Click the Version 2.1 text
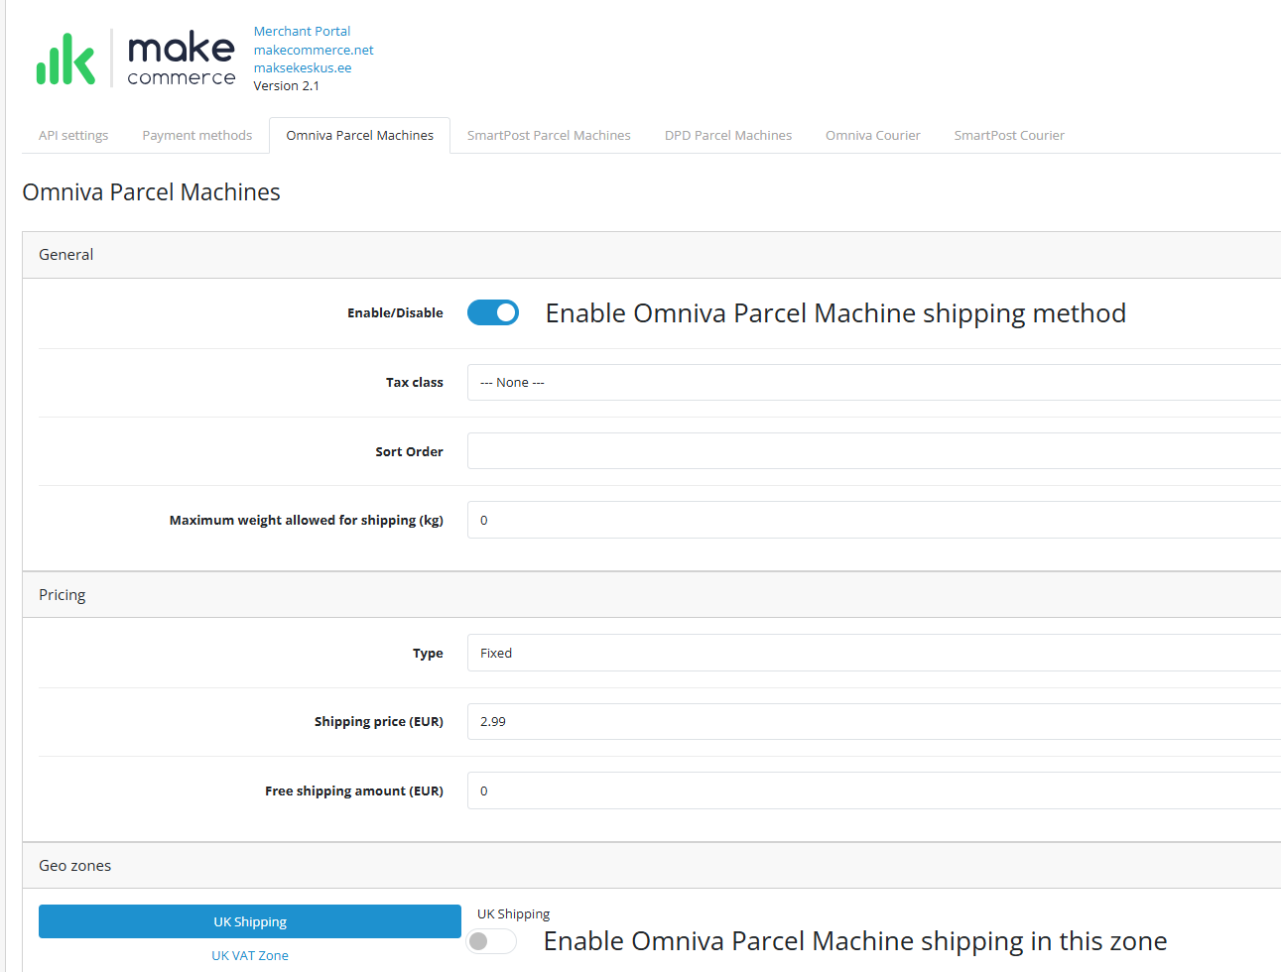This screenshot has width=1281, height=972. [x=286, y=85]
